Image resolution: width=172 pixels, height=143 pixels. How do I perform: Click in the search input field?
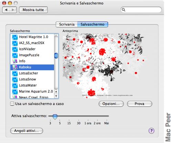pos(141,10)
